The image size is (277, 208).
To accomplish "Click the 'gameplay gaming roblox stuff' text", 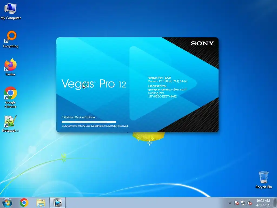I will (x=167, y=89).
